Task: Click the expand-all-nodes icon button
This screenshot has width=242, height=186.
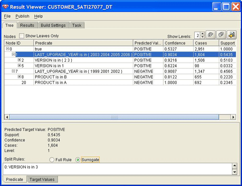Action: tap(211, 35)
